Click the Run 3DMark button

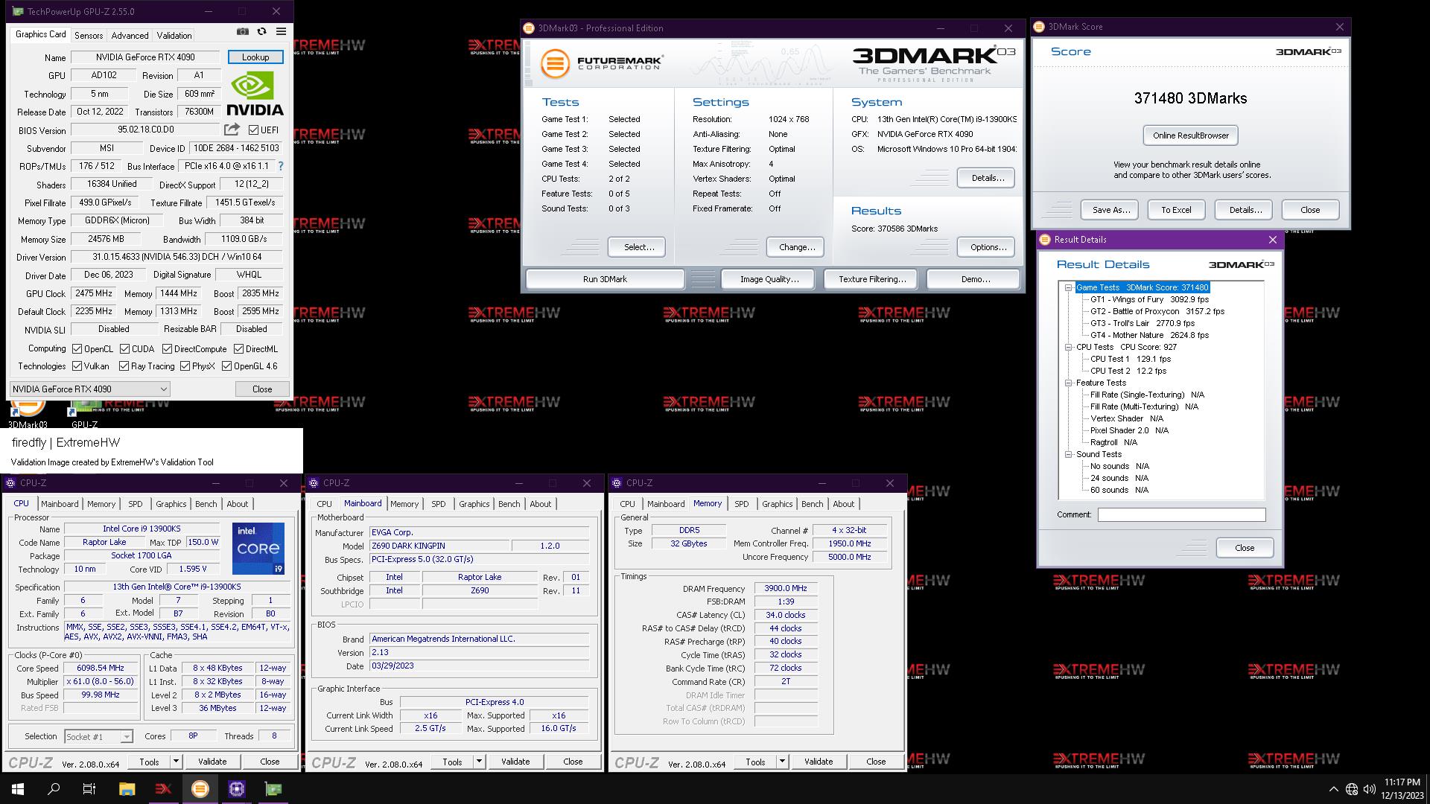pyautogui.click(x=605, y=279)
